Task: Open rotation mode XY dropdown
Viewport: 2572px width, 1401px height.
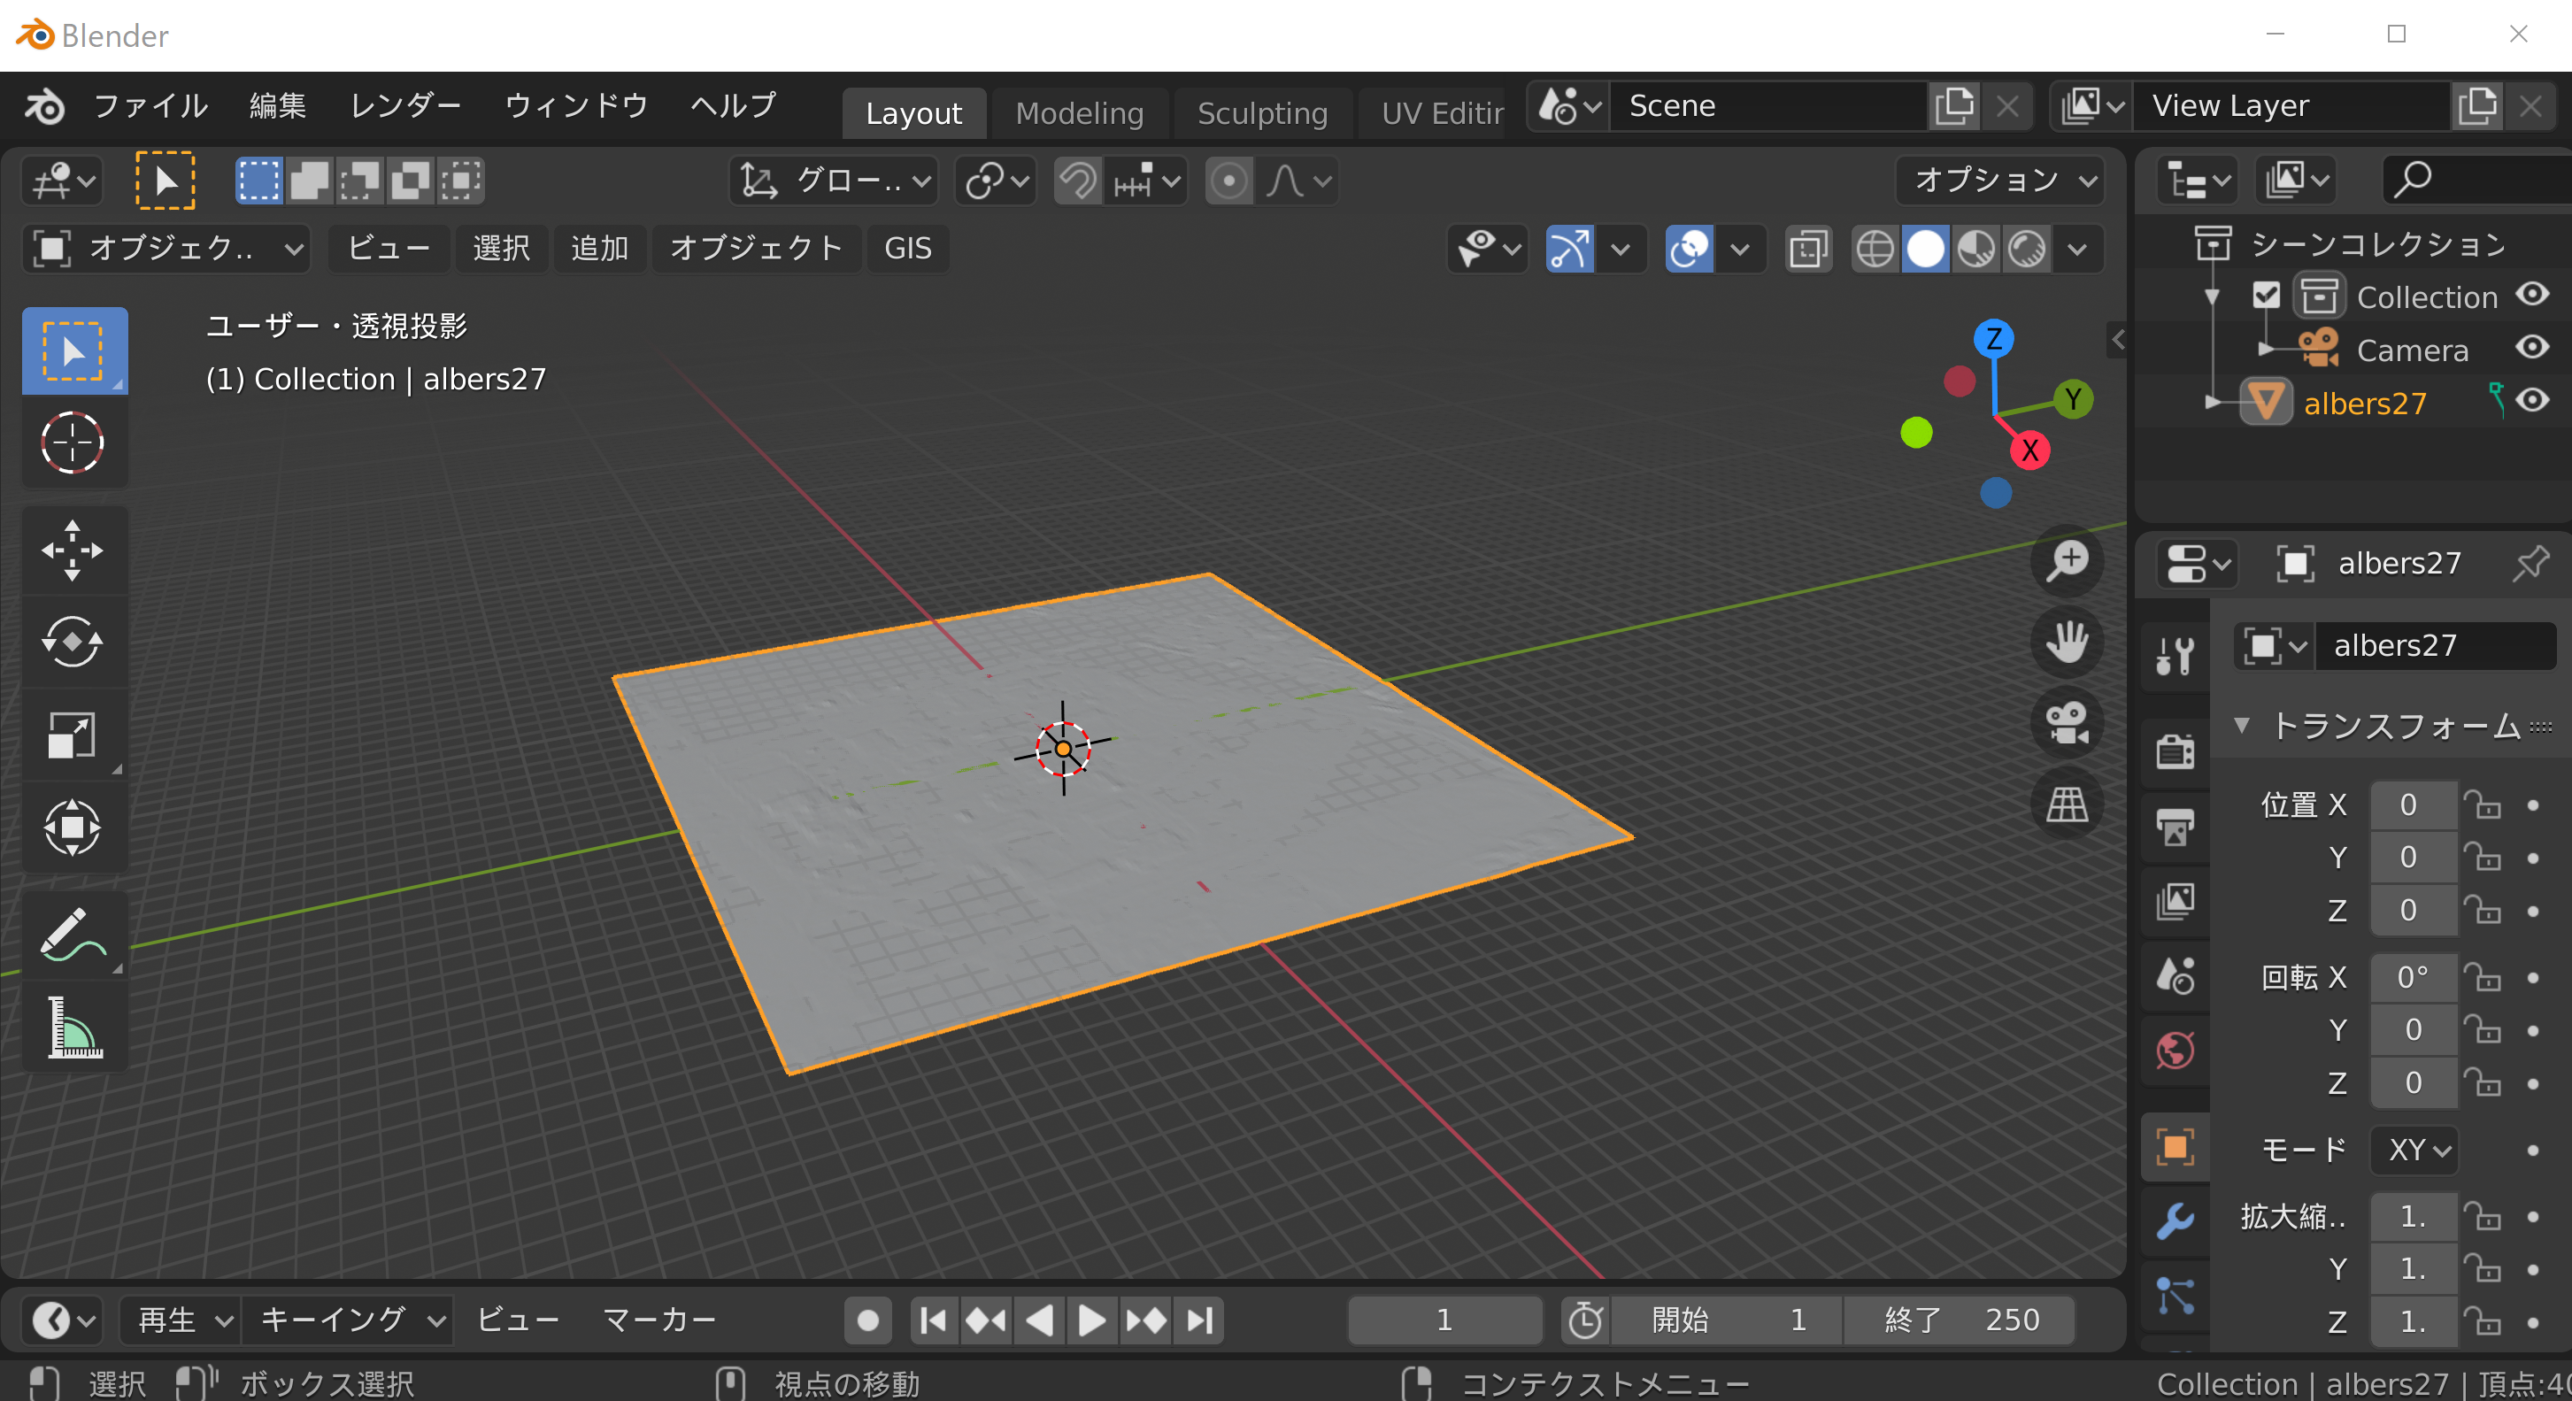Action: 2414,1151
